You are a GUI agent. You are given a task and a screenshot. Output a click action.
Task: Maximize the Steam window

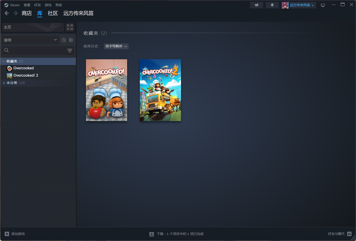(x=342, y=5)
